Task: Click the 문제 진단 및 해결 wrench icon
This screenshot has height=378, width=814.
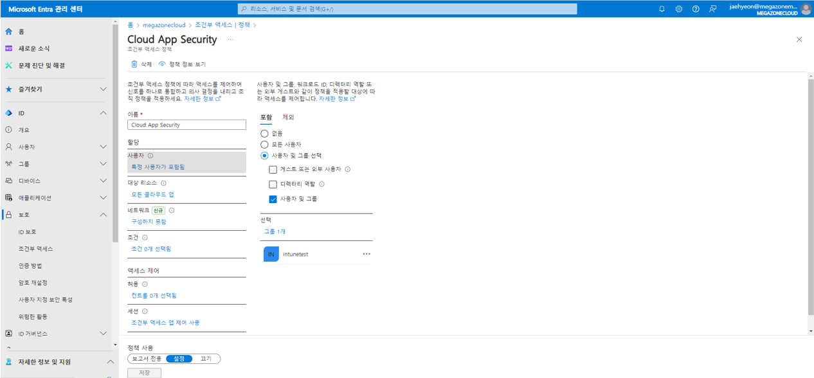Action: (x=8, y=66)
